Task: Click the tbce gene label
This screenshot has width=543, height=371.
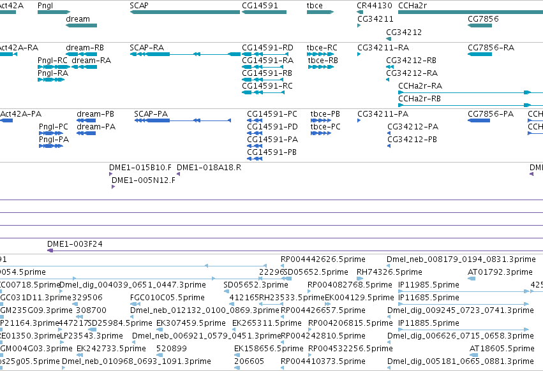Action: [315, 6]
